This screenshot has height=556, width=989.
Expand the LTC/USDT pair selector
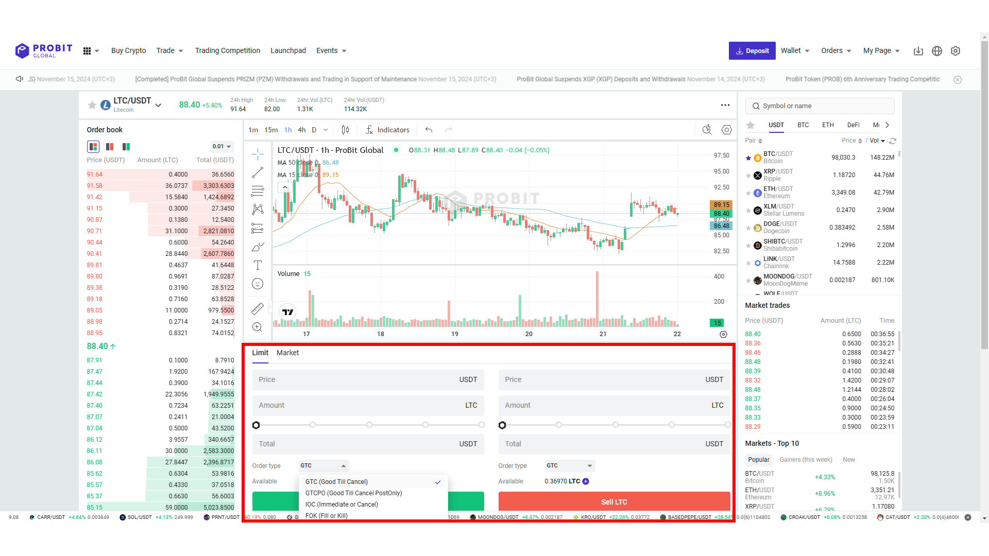click(158, 105)
